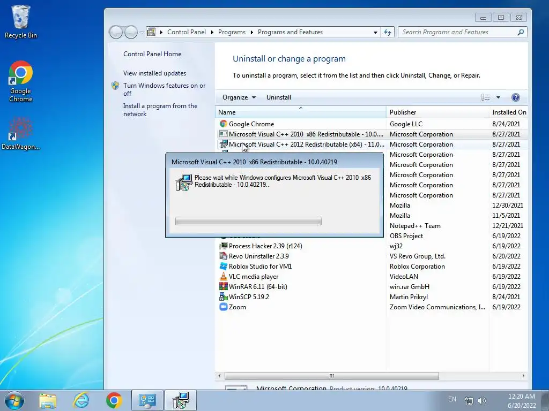Image resolution: width=549 pixels, height=411 pixels.
Task: Select the Visual C++ 2012 Redistributable (x64) row
Action: click(372, 144)
